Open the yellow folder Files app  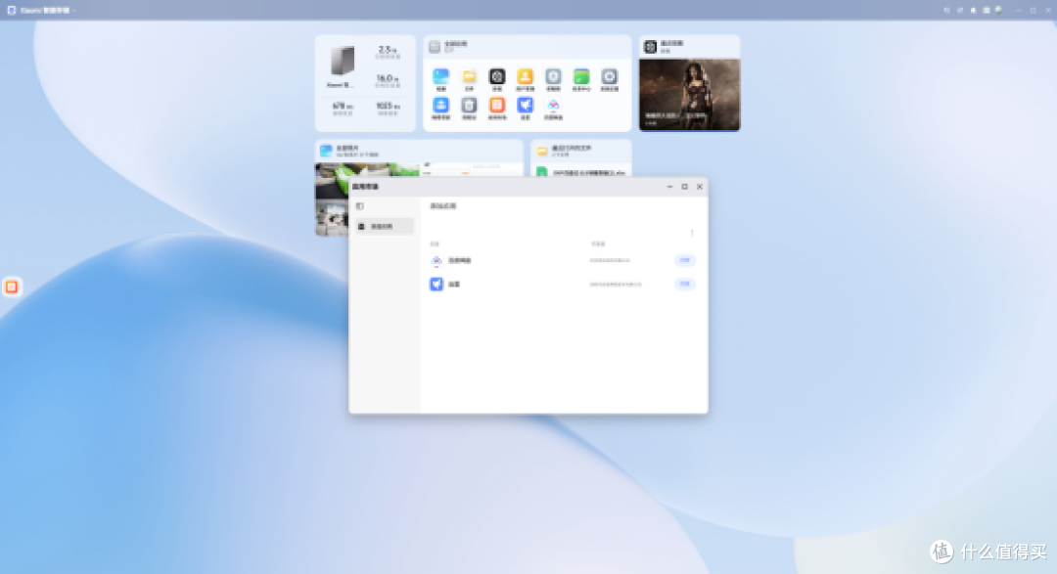[469, 76]
